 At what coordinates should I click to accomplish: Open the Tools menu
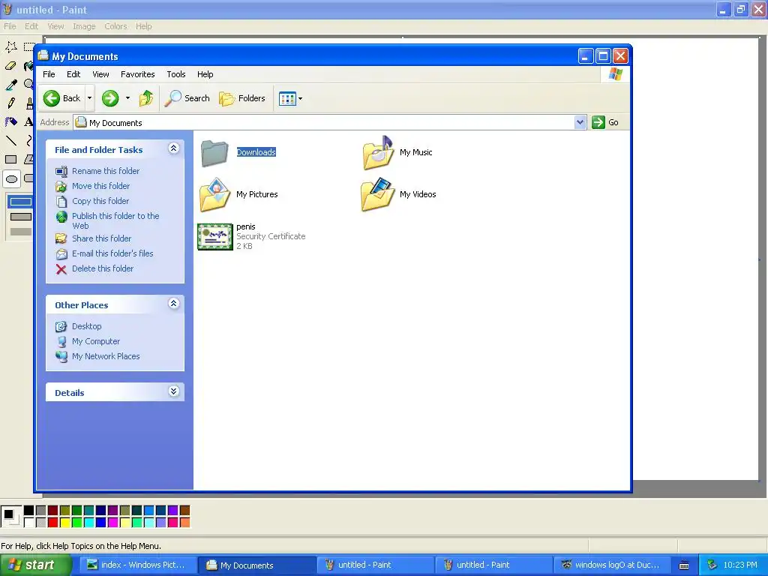175,74
